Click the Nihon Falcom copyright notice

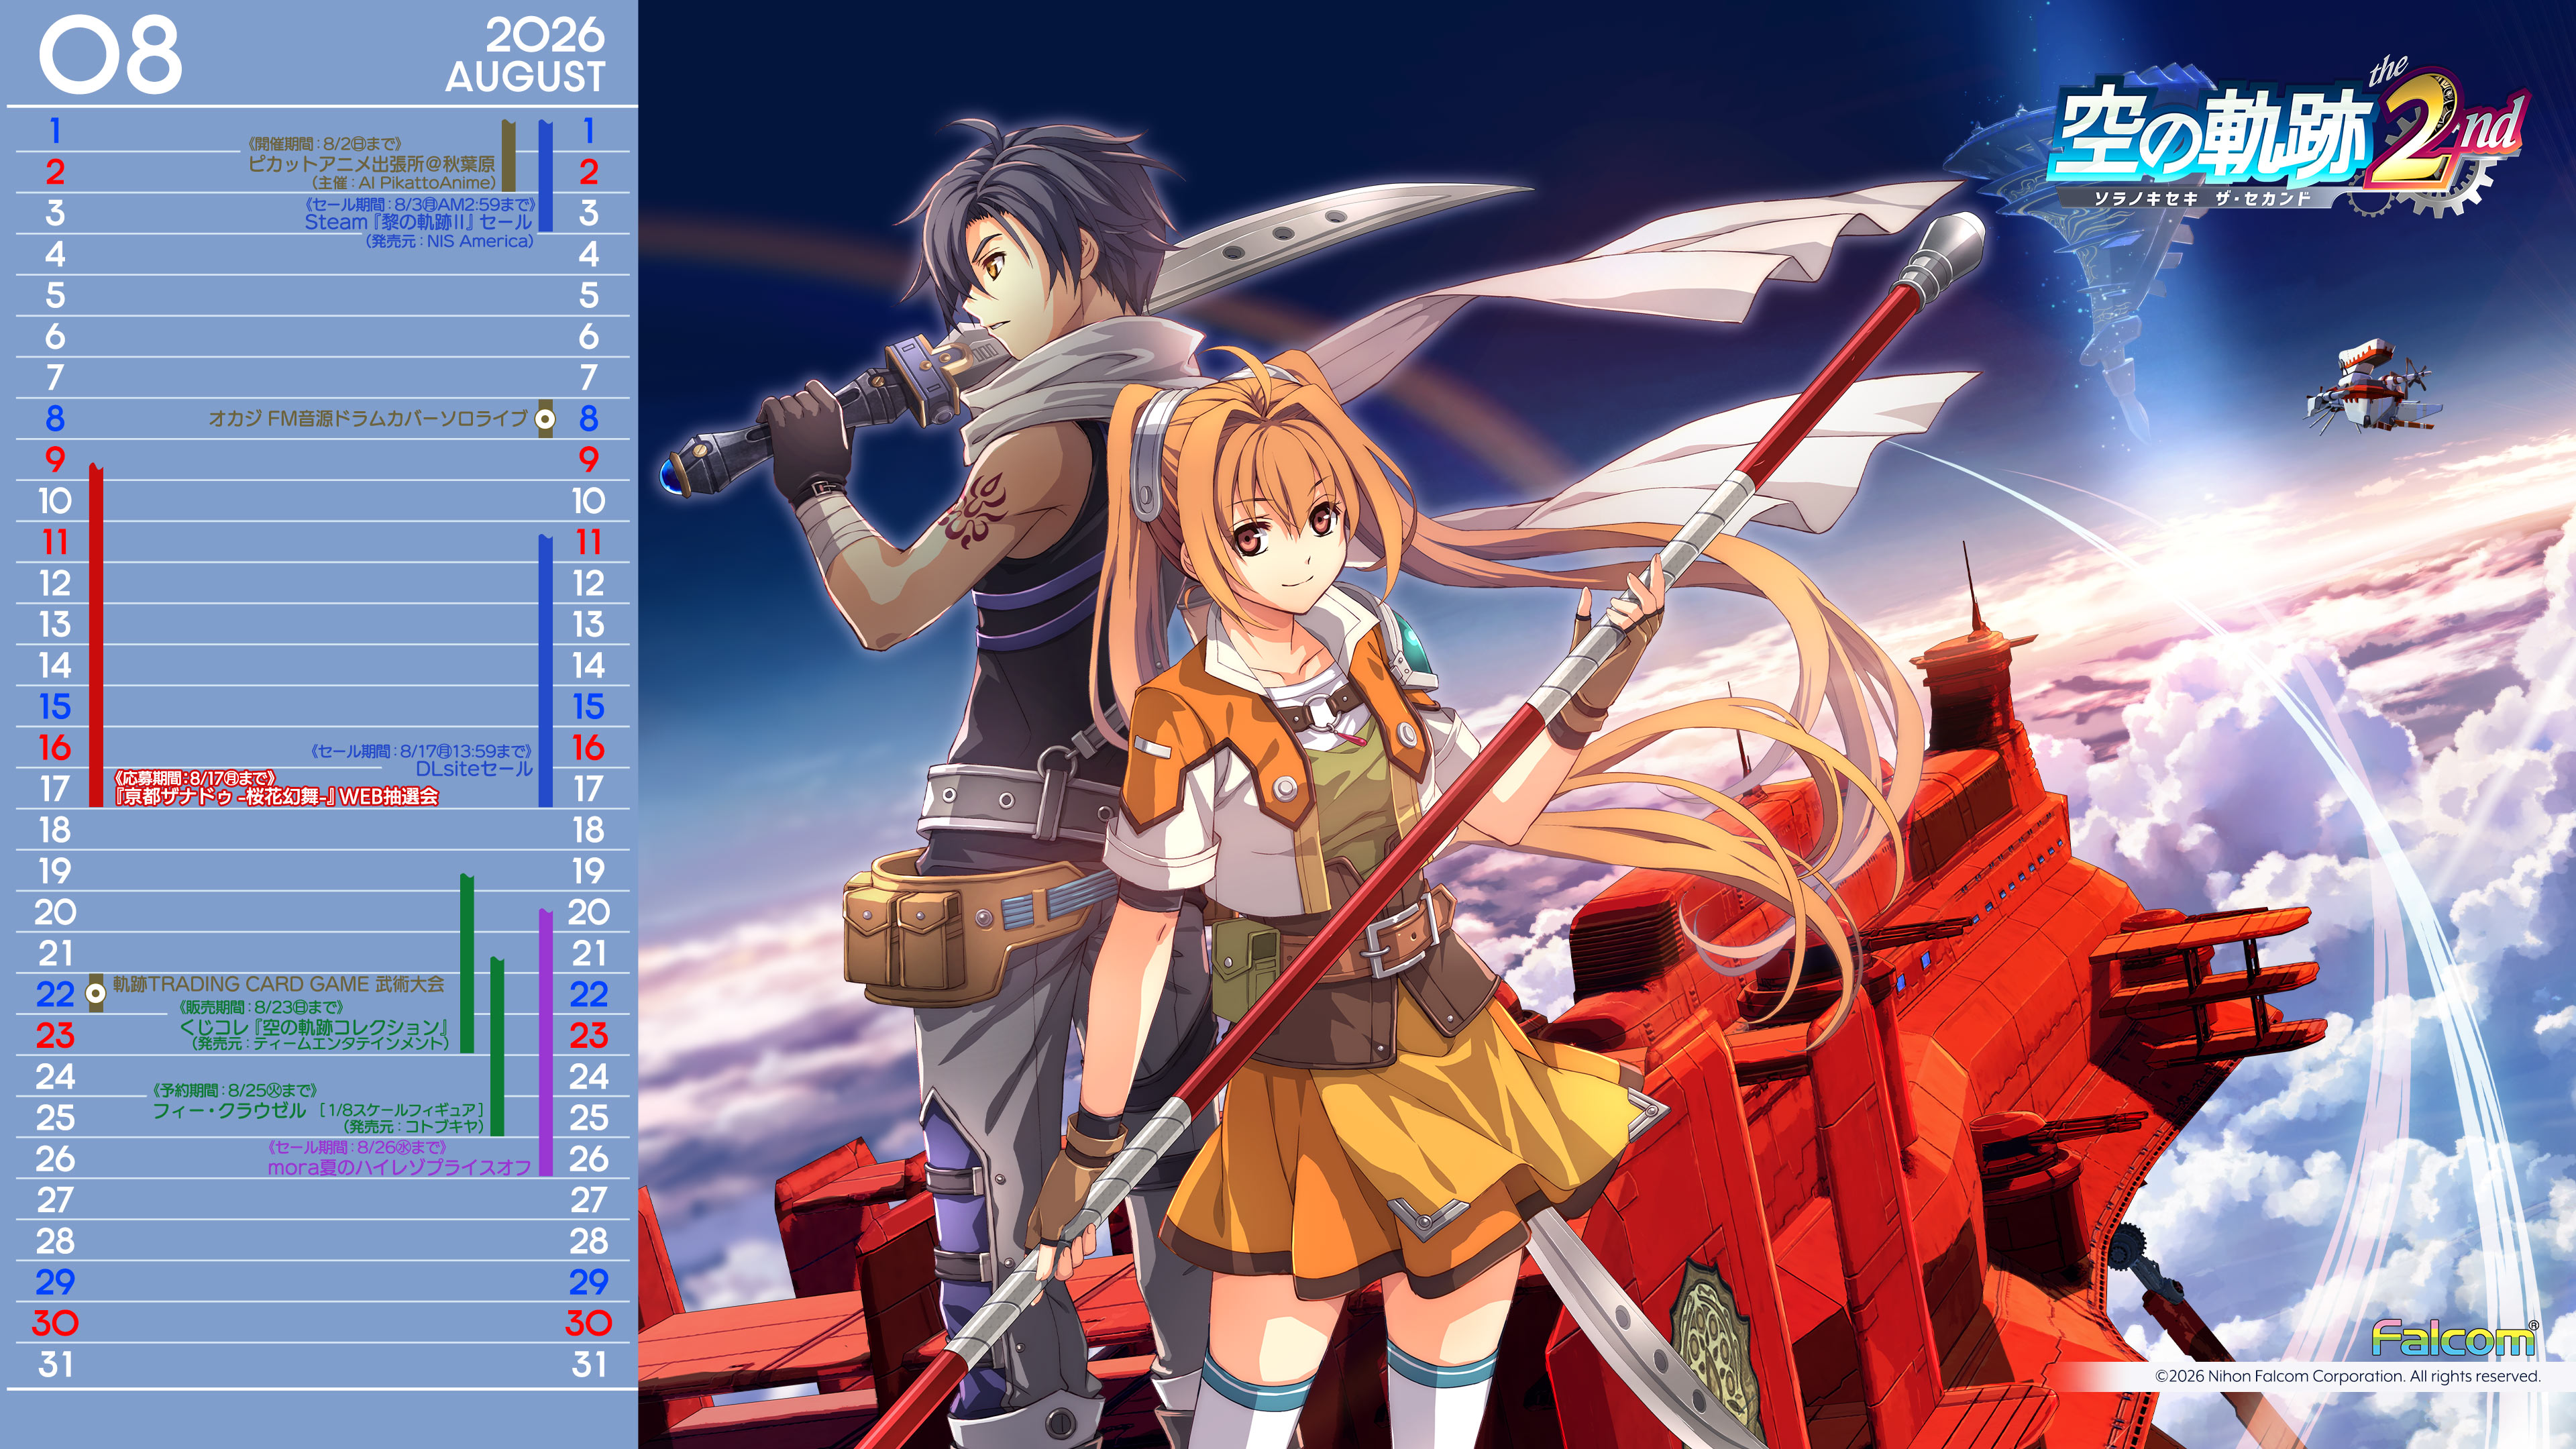pyautogui.click(x=2347, y=1376)
